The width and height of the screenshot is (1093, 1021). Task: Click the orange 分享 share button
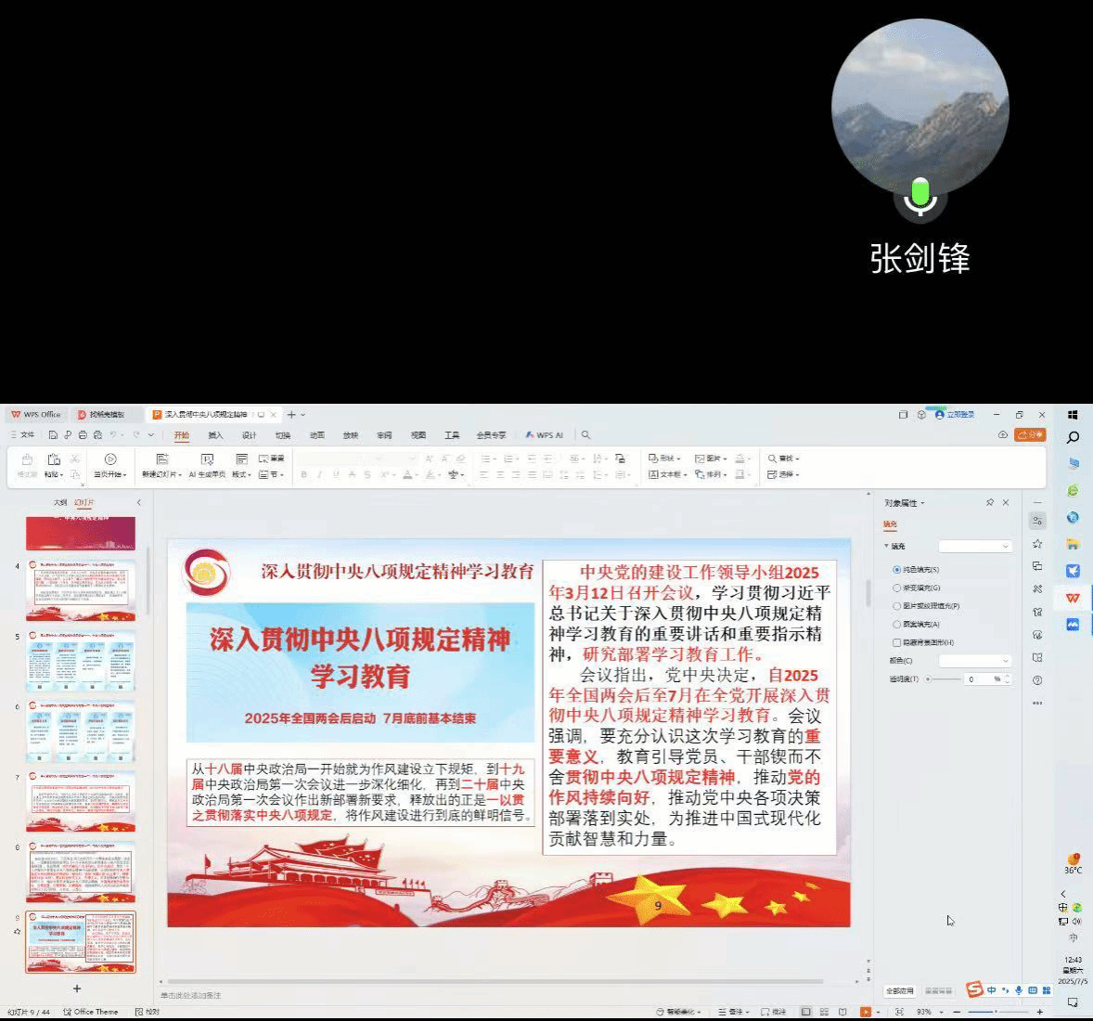click(x=1030, y=434)
